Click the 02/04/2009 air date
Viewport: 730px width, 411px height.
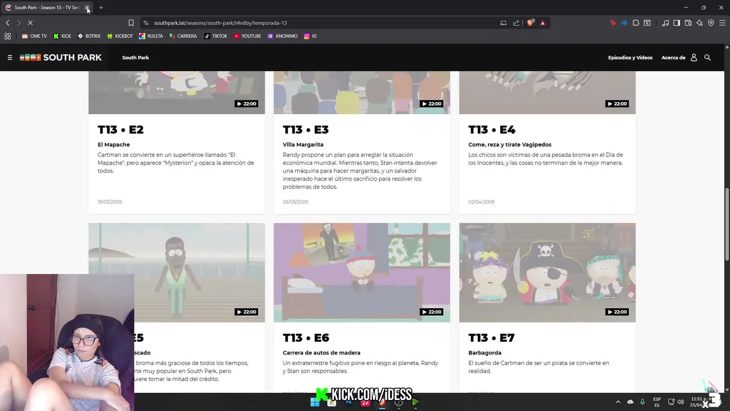coord(481,202)
